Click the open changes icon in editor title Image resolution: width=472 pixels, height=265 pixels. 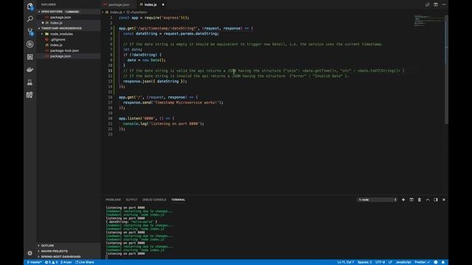[x=428, y=4]
